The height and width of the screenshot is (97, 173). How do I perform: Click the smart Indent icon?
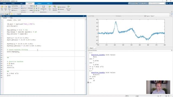pyautogui.click(x=34, y=10)
